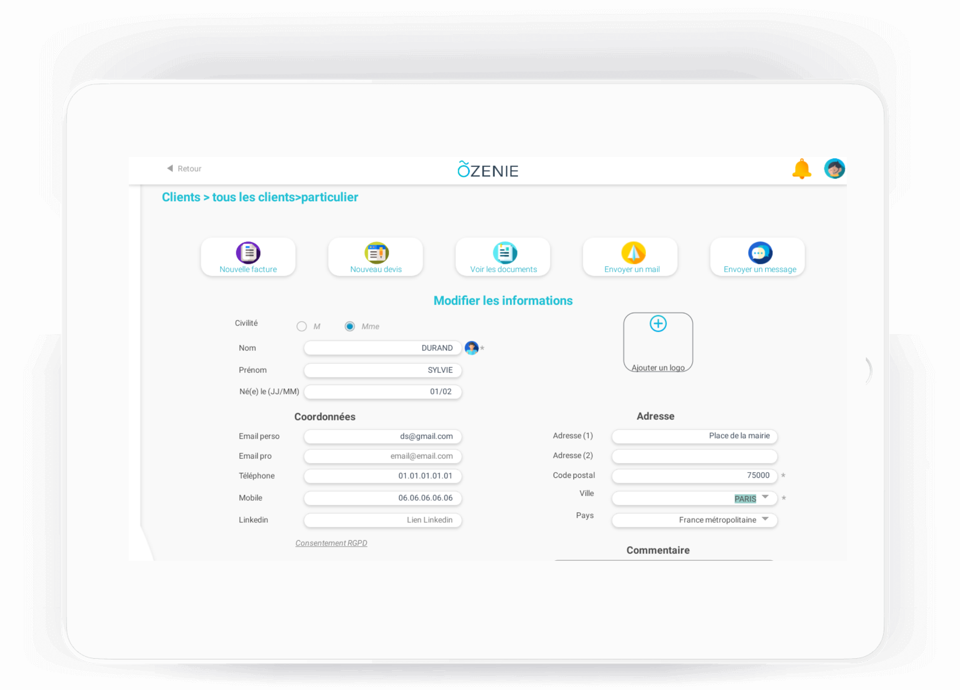Click the plus icon to add a logo
Screen dimensions: 960x690
coord(658,324)
